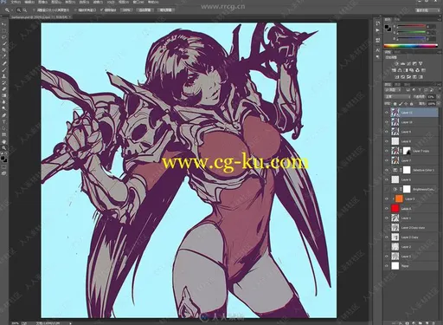The height and width of the screenshot is (325, 443).
Task: Select the Pen tool
Action: pos(3,115)
